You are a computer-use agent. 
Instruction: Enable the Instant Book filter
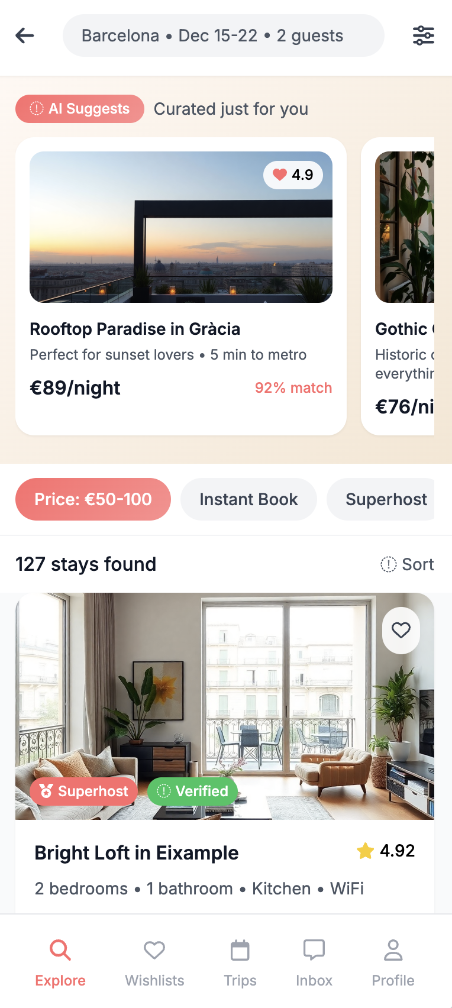tap(248, 499)
